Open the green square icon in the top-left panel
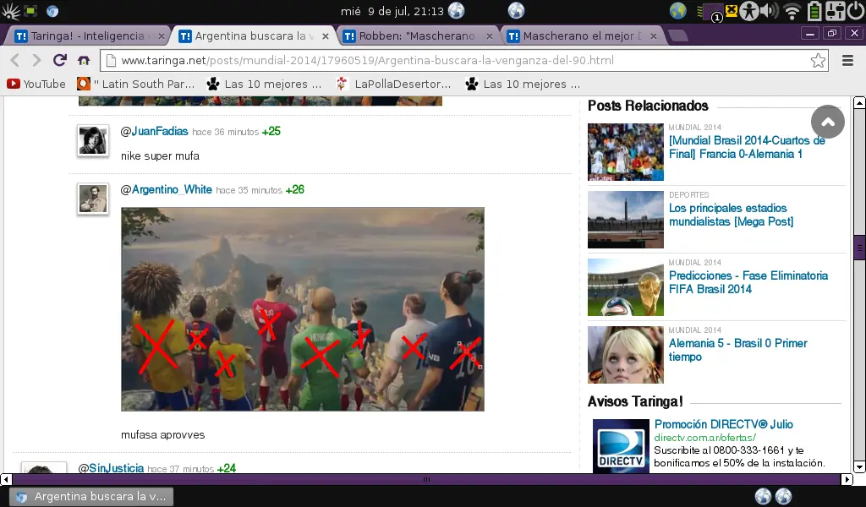The image size is (866, 507). (x=31, y=10)
